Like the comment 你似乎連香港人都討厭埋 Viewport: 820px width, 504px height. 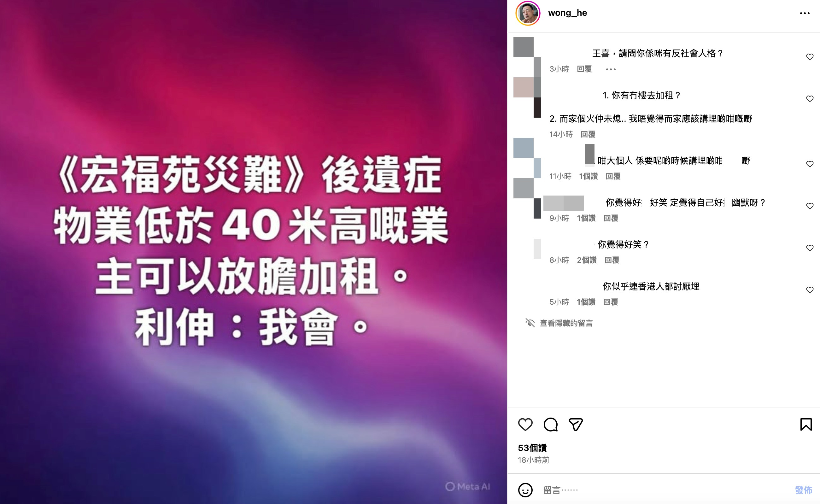pyautogui.click(x=810, y=290)
